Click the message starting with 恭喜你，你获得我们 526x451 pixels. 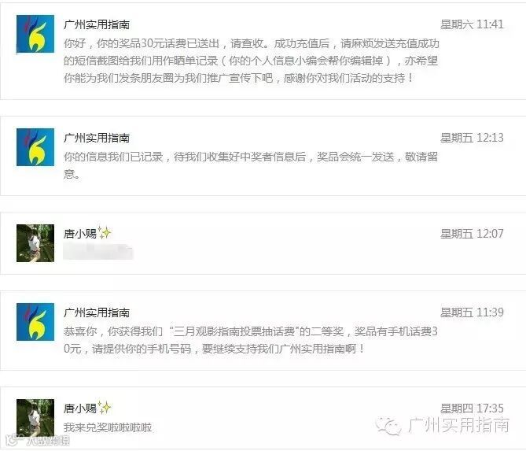[x=251, y=340]
